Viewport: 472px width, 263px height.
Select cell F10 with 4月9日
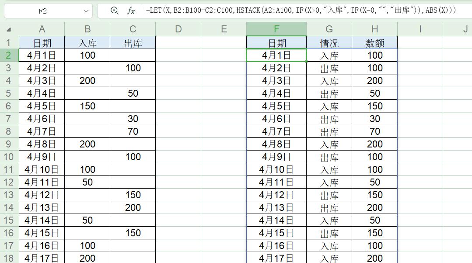(x=276, y=157)
